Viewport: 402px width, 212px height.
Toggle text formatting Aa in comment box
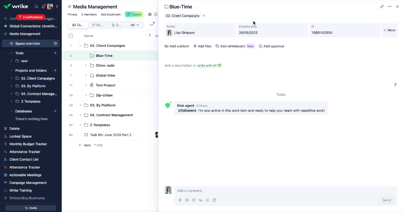point(201,200)
